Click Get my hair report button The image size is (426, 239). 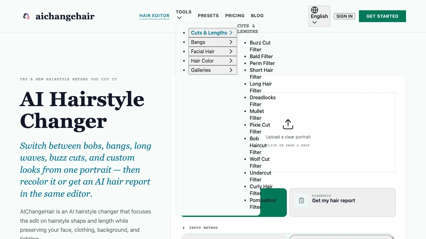tap(342, 202)
